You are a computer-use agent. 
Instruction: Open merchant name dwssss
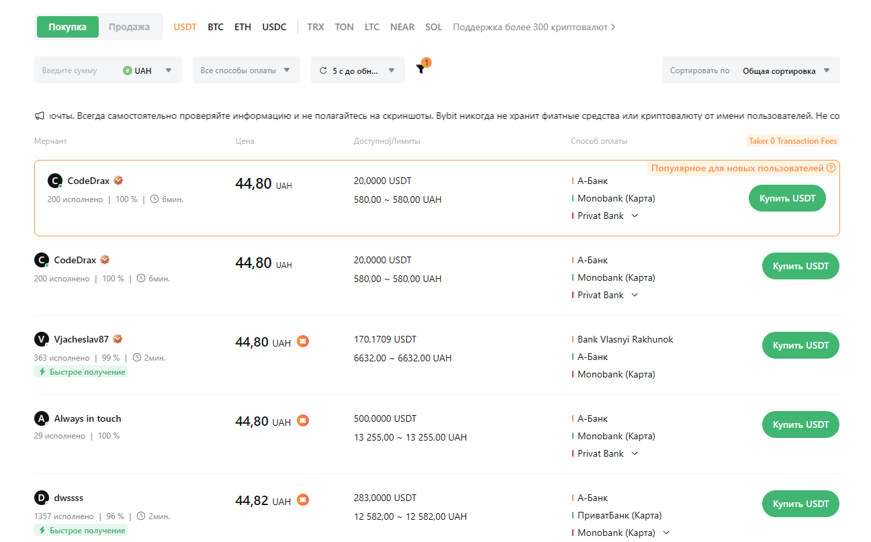tap(68, 498)
